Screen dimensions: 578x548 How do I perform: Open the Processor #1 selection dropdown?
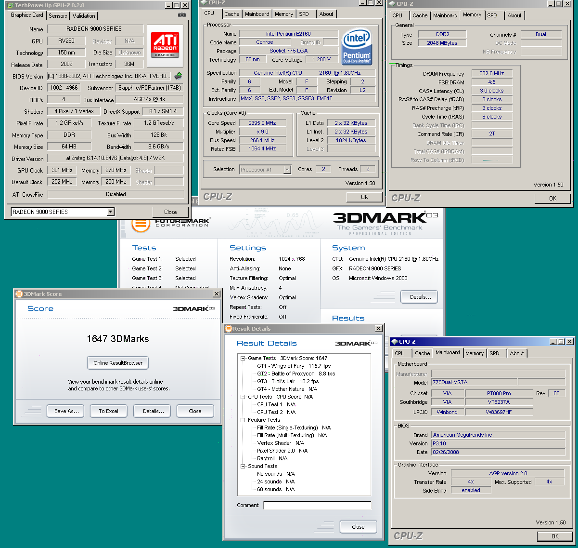pyautogui.click(x=287, y=170)
